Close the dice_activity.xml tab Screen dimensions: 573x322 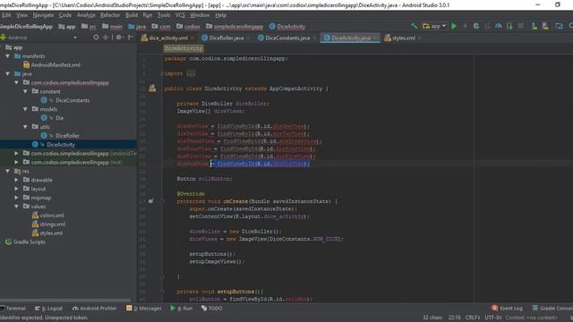192,38
